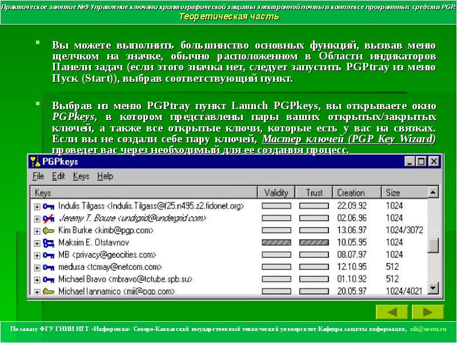
Task: Click Maksim Otstavnov's striped validity bar
Action: [276, 242]
